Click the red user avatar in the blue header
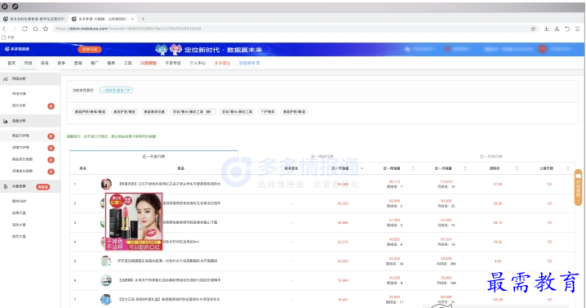The height and width of the screenshot is (308, 586). coord(542,49)
